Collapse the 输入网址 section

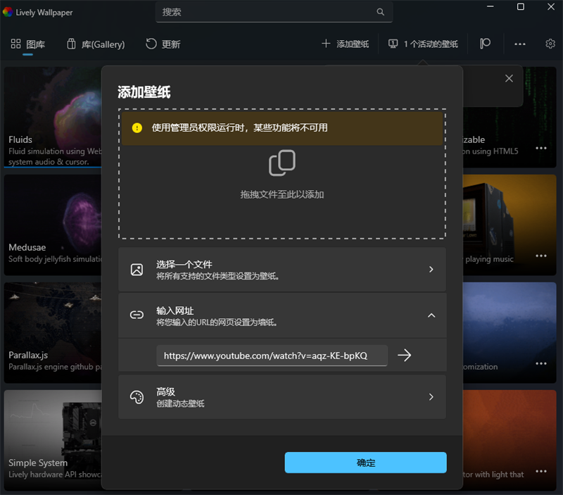(431, 315)
